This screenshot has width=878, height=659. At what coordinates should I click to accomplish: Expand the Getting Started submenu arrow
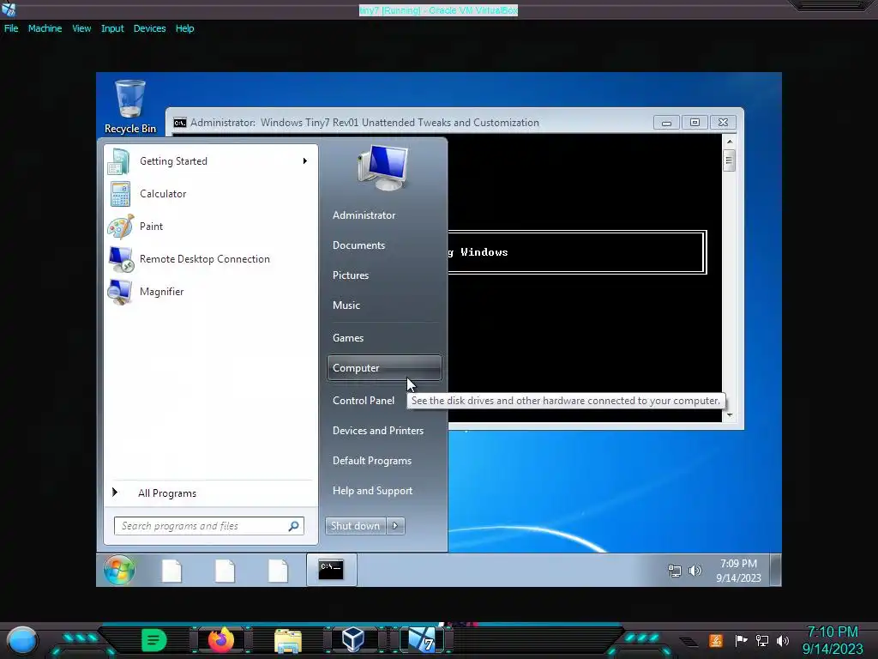tap(305, 160)
